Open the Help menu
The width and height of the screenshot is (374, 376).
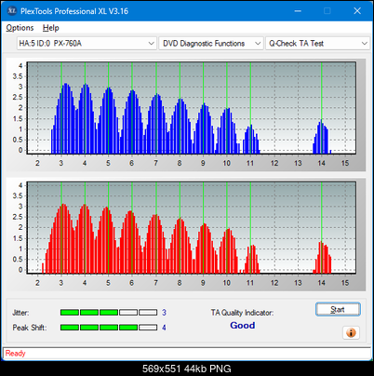[50, 28]
